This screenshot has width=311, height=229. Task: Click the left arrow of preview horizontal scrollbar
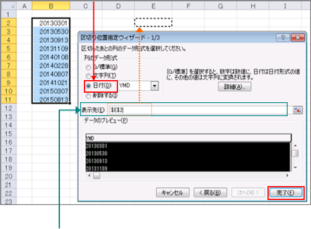click(90, 175)
